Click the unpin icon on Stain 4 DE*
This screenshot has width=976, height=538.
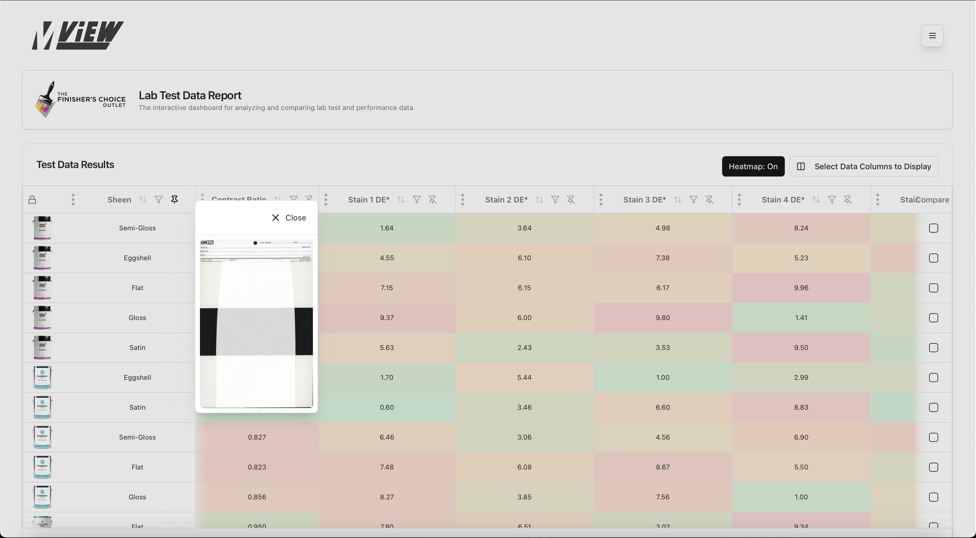click(x=848, y=199)
